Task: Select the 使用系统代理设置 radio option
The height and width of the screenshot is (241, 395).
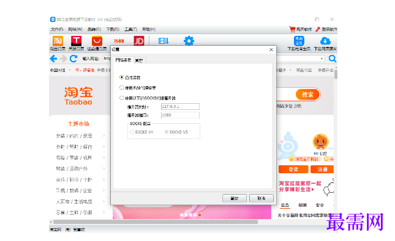Action: pyautogui.click(x=121, y=87)
